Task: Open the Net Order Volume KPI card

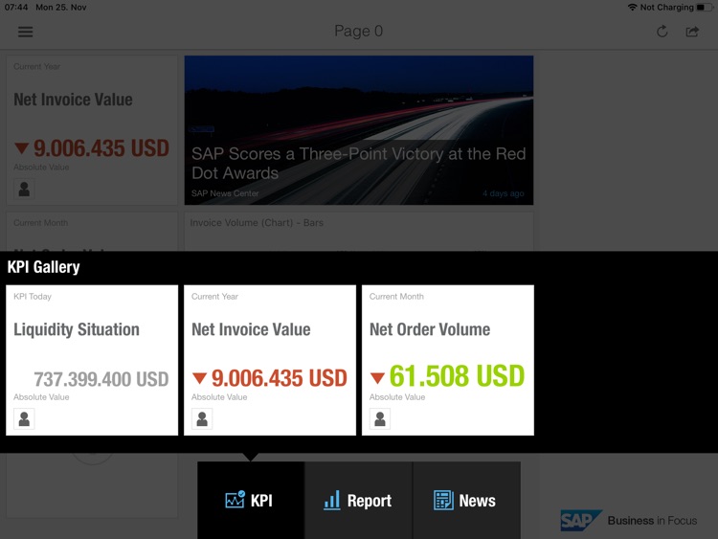Action: pyautogui.click(x=448, y=360)
